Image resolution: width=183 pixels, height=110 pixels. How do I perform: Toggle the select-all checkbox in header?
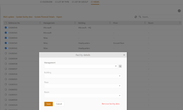tap(6, 23)
